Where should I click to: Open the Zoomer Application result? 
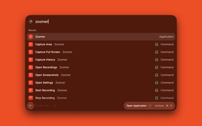(x=101, y=37)
